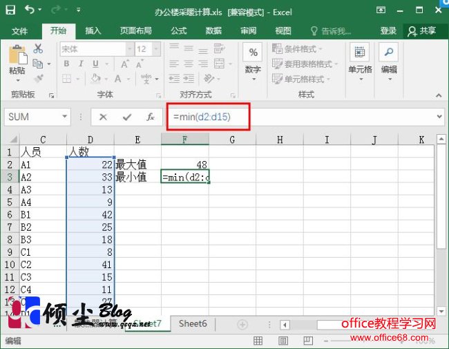Click the Increase Indent icon
This screenshot has height=349, width=449.
click(189, 78)
